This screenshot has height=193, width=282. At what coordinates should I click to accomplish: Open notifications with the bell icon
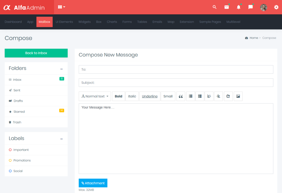[x=238, y=7]
